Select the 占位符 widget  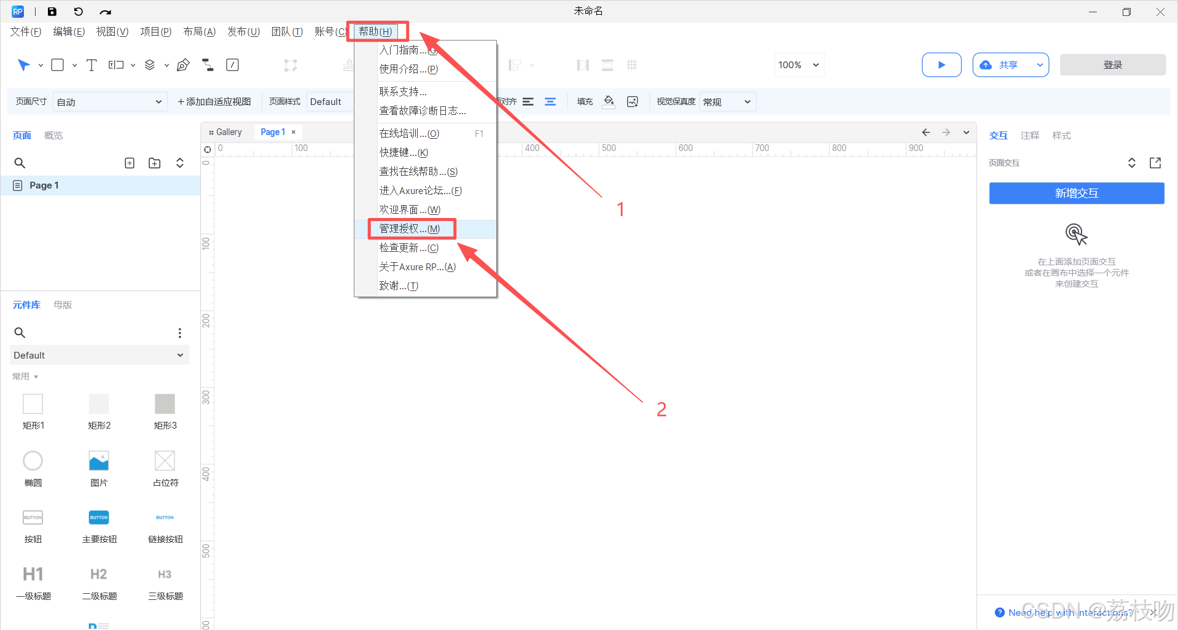coord(165,469)
